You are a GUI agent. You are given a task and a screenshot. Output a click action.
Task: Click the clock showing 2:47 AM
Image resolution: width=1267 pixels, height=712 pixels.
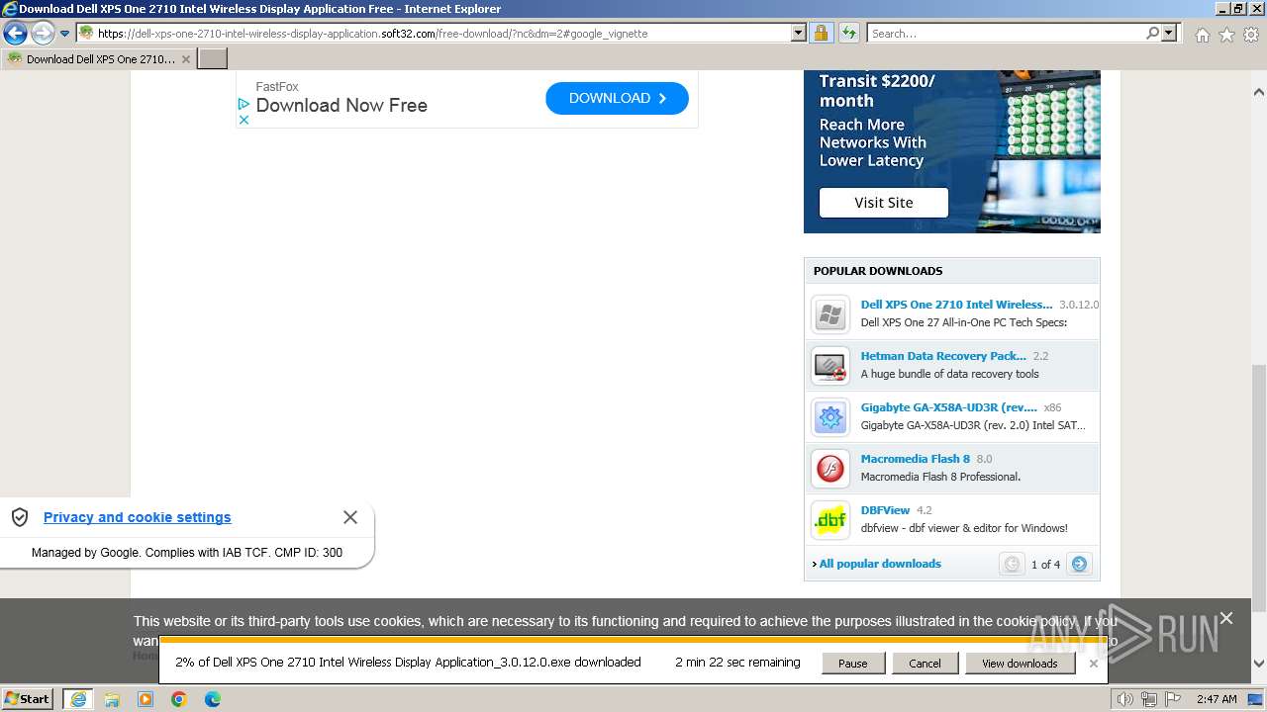pyautogui.click(x=1217, y=699)
